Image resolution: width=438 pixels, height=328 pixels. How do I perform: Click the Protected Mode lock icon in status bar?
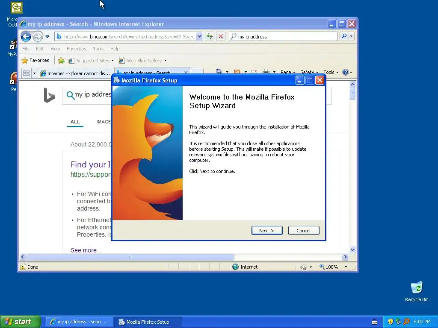click(303, 267)
